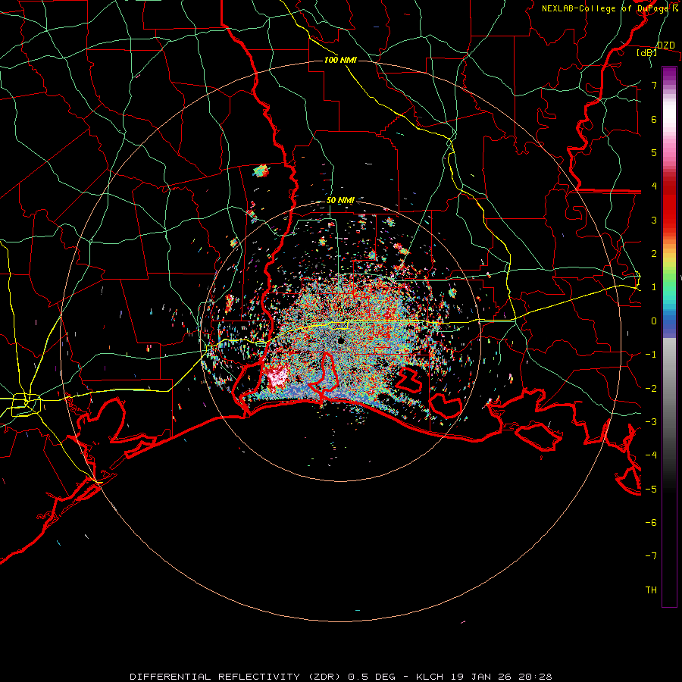Click the ZDR color bar legend
This screenshot has width=682, height=682.
669,336
